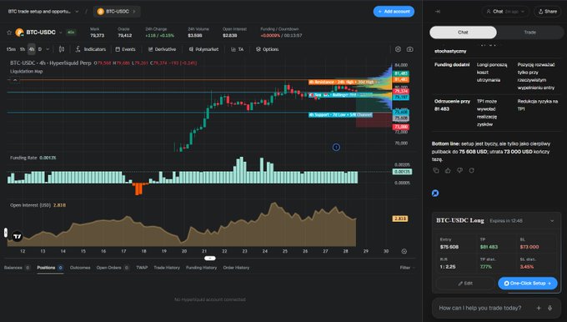Click the BTC-USDC breadcrumb chip
This screenshot has height=322, width=567.
117,12
